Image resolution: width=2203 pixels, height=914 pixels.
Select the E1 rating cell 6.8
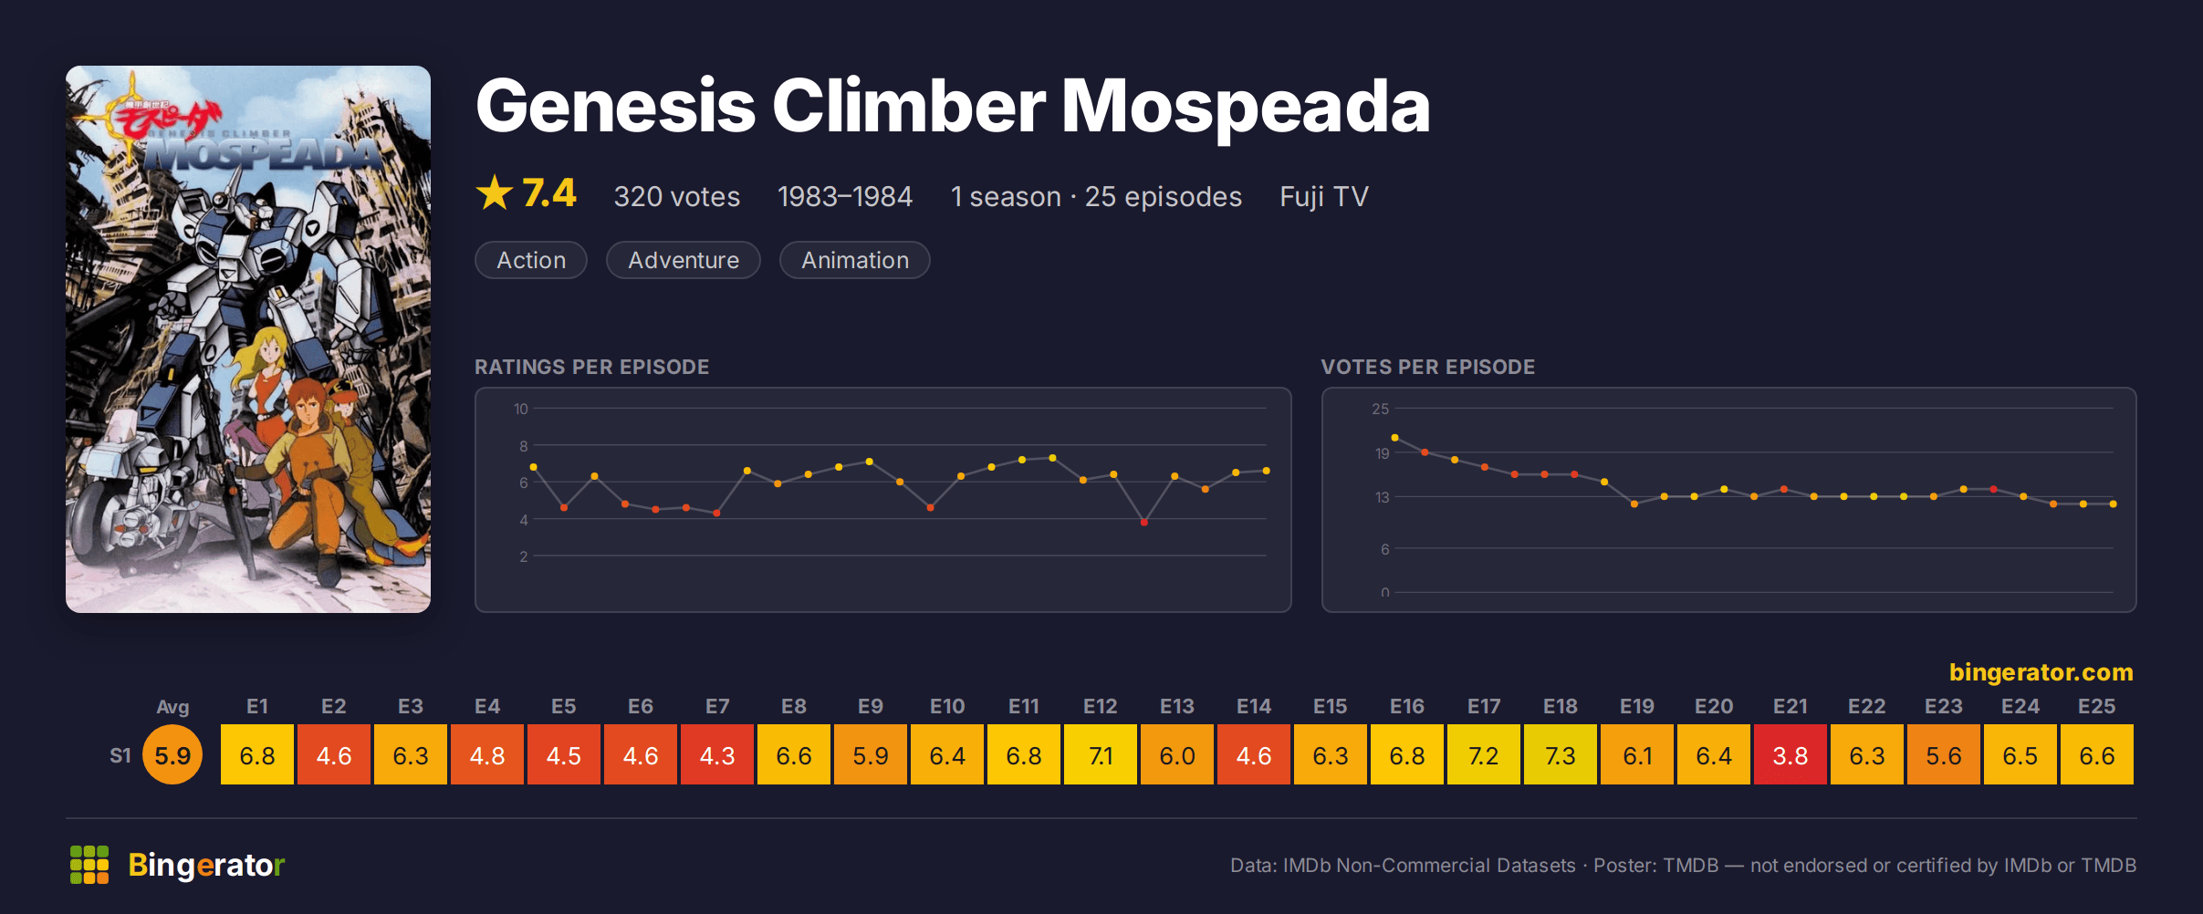[257, 755]
